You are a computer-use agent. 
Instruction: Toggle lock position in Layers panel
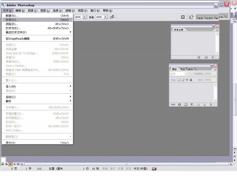[x=187, y=80]
